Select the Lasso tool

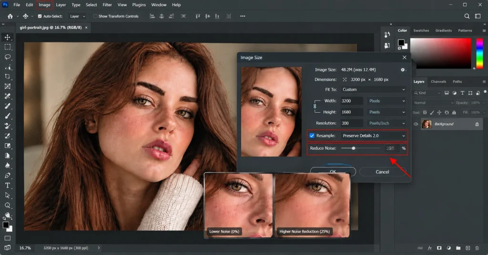[8, 57]
